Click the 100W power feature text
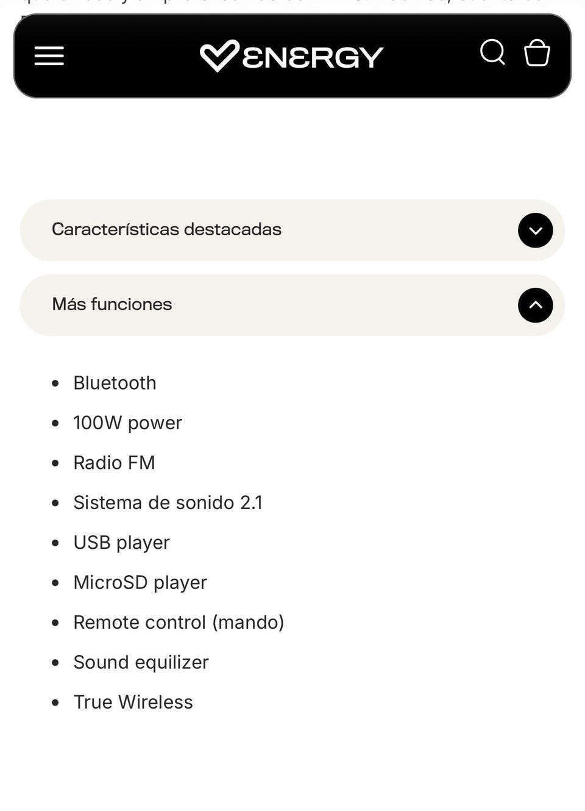Image resolution: width=585 pixels, height=811 pixels. pyautogui.click(x=127, y=423)
